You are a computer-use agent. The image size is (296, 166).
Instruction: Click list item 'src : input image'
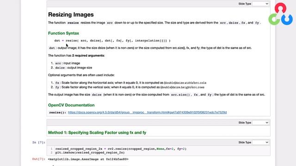click(x=68, y=63)
